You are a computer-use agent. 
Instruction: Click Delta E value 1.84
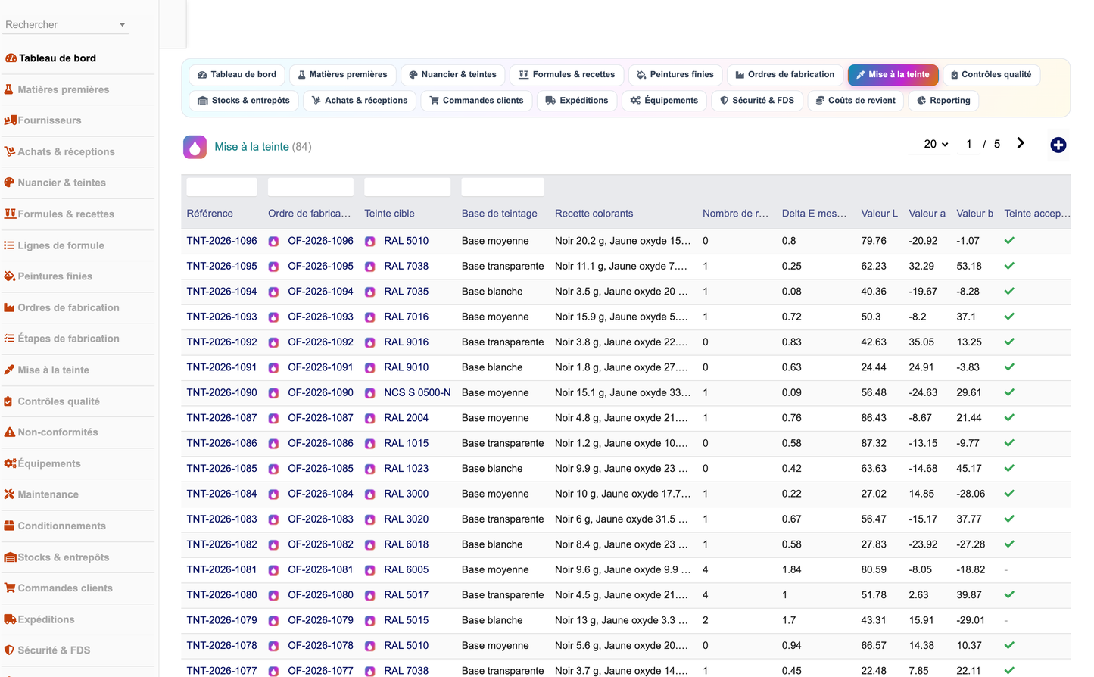pyautogui.click(x=791, y=569)
